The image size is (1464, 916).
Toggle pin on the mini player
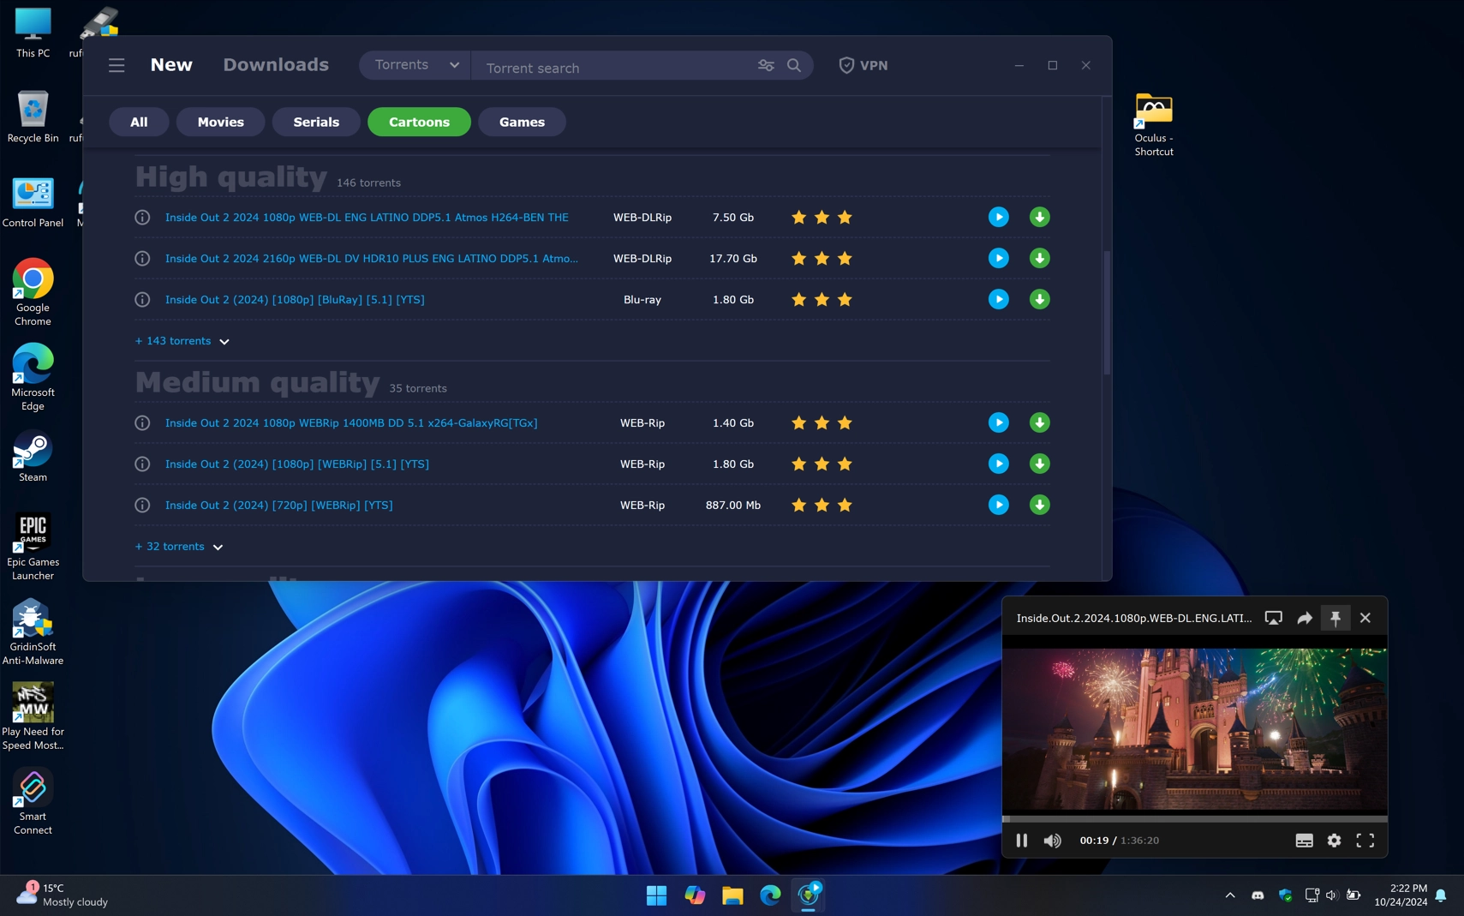click(x=1335, y=619)
